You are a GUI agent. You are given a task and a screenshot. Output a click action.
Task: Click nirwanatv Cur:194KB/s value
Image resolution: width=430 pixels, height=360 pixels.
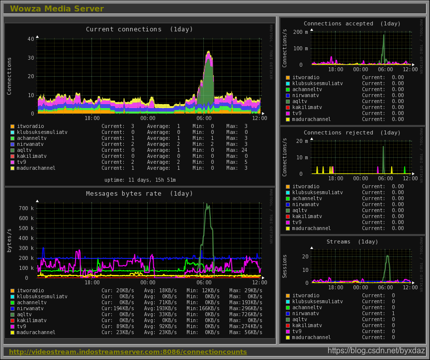click(118, 309)
